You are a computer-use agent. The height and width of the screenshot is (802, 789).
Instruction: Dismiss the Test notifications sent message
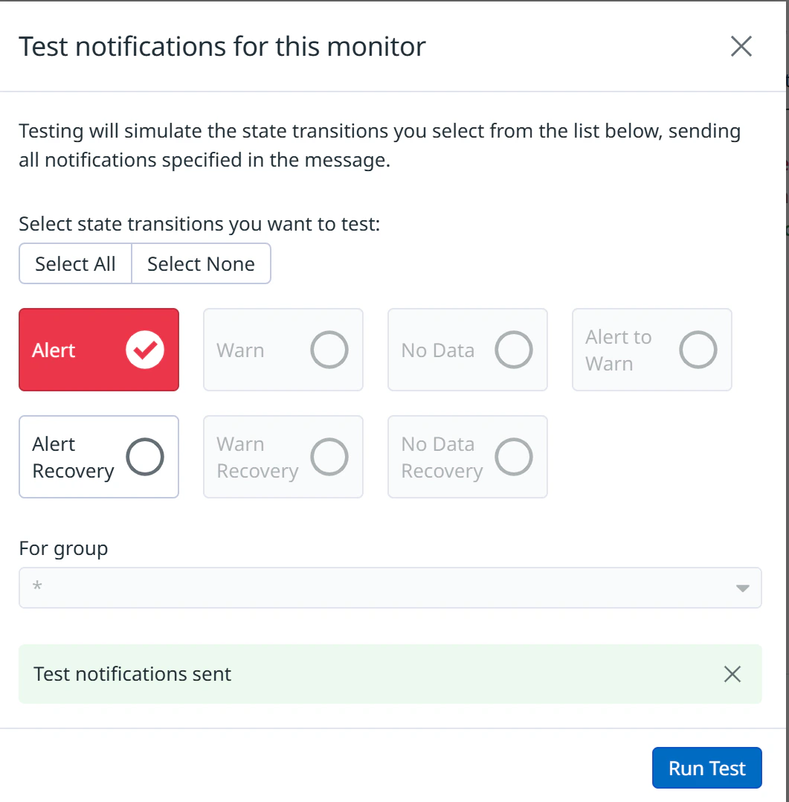pyautogui.click(x=732, y=674)
